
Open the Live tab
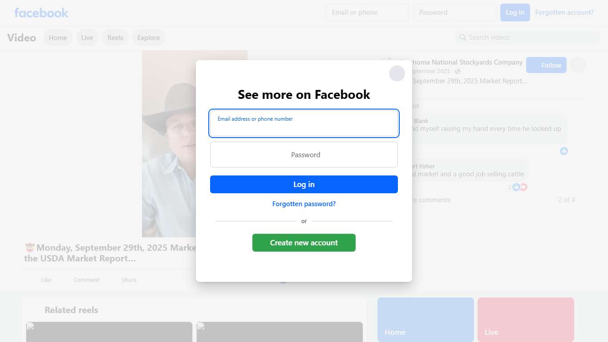coord(87,37)
